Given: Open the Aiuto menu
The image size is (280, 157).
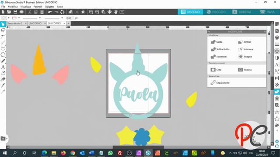Looking at the screenshot, I should tap(60, 7).
